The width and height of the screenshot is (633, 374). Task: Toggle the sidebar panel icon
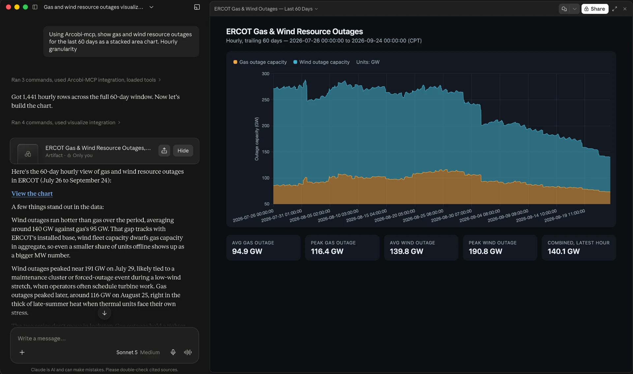click(x=35, y=7)
